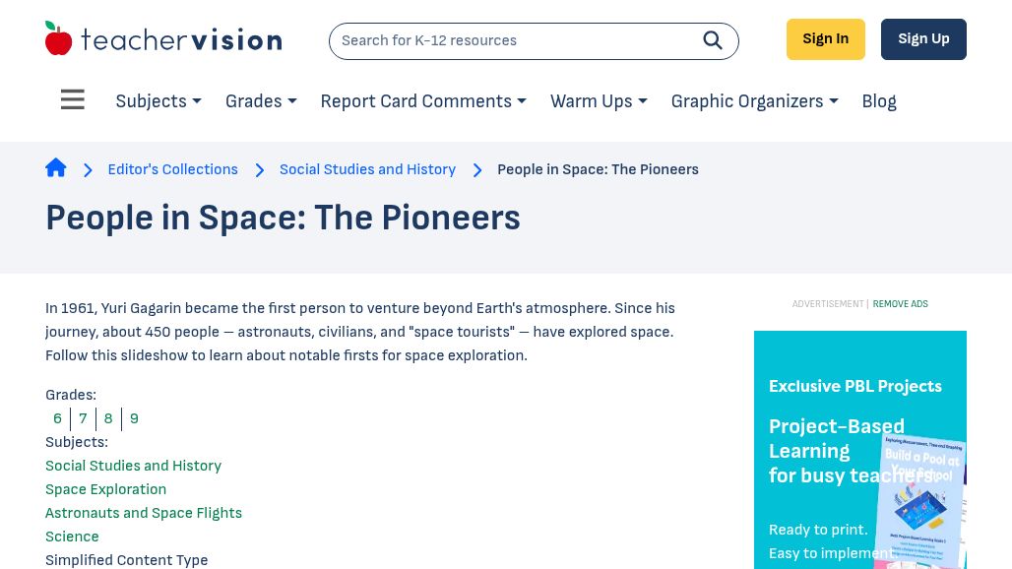The image size is (1012, 569).
Task: Click the Sign In button
Action: click(x=825, y=39)
